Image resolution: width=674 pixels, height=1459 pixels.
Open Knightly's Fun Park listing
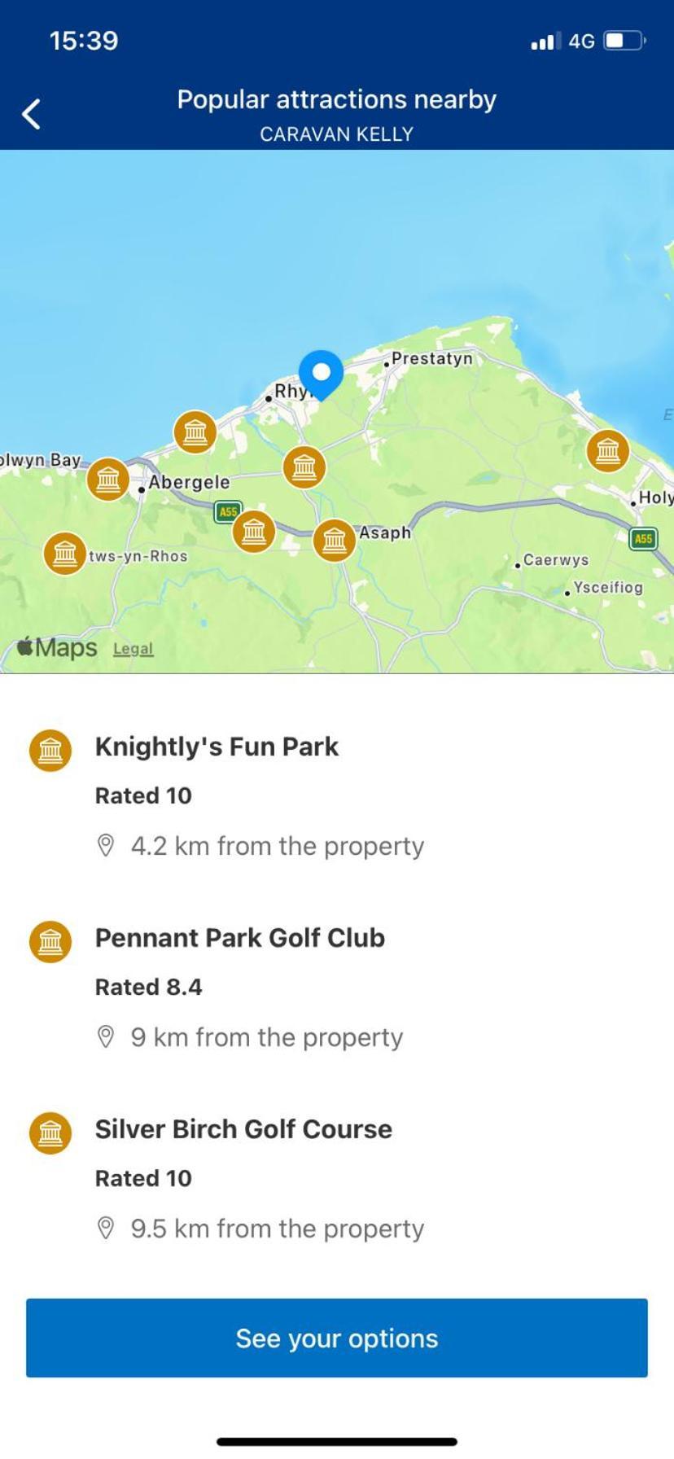[x=337, y=795]
